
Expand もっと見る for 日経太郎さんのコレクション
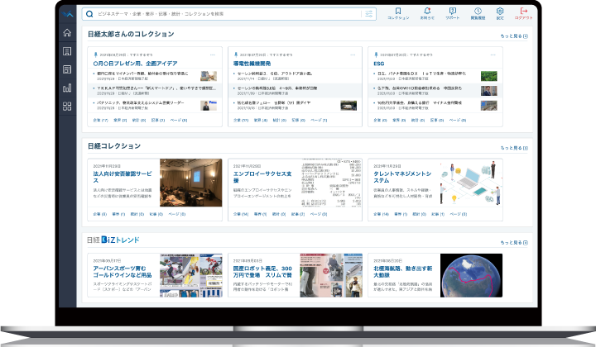pyautogui.click(x=514, y=36)
